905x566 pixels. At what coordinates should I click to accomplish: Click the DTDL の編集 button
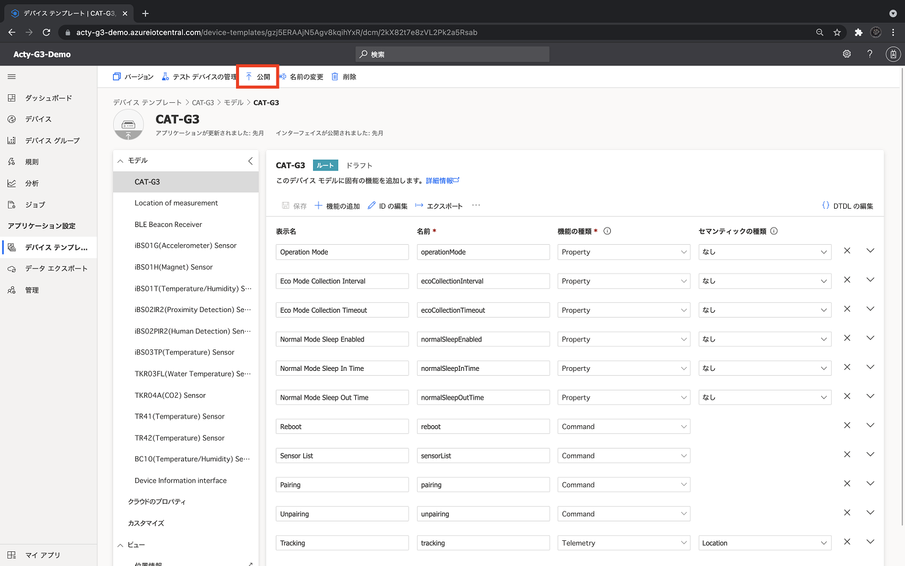[x=848, y=206]
